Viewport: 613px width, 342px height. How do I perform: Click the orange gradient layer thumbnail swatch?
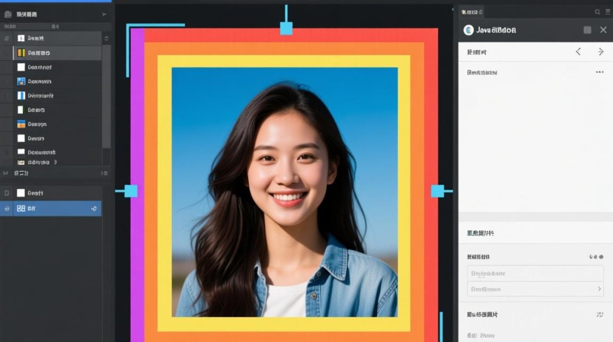click(x=21, y=124)
